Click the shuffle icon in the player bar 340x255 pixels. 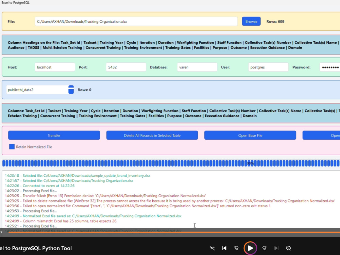click(212, 248)
